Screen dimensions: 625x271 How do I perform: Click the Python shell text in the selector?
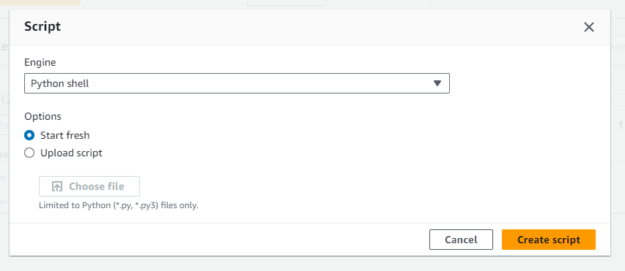pyautogui.click(x=60, y=84)
